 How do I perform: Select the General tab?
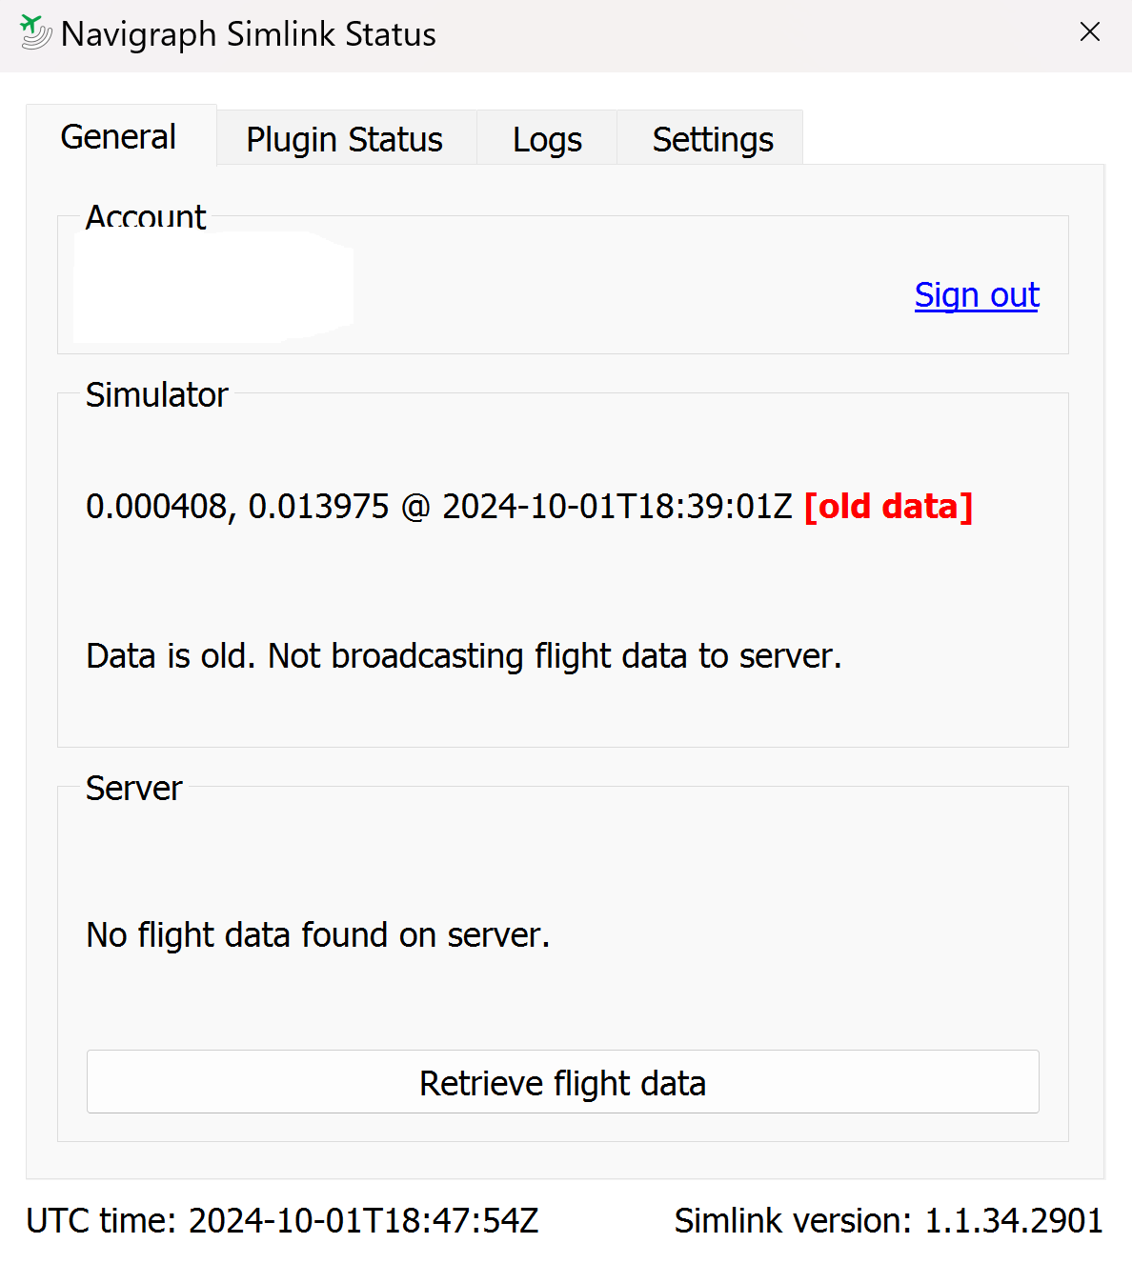point(117,136)
